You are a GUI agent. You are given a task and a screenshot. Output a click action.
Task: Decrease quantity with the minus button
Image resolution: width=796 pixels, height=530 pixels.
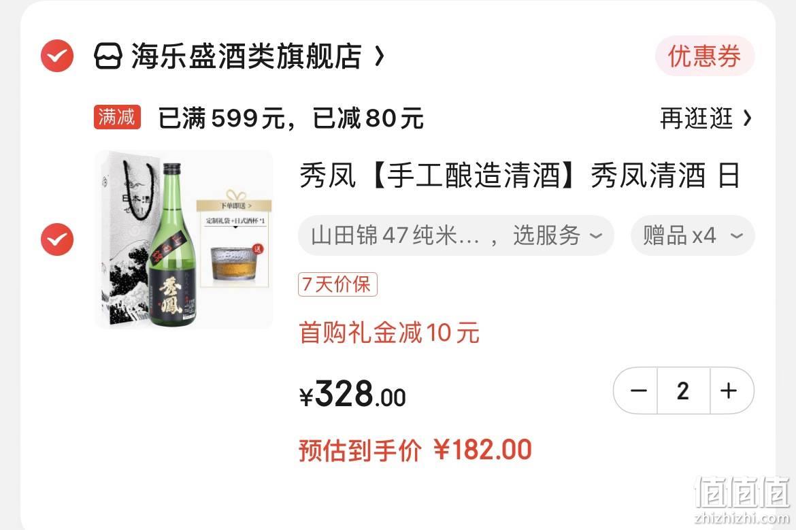tap(637, 391)
